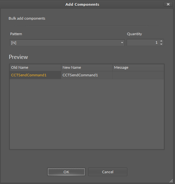The image size is (175, 184).
Task: Increase Quantity with the up arrow
Action: (x=161, y=41)
